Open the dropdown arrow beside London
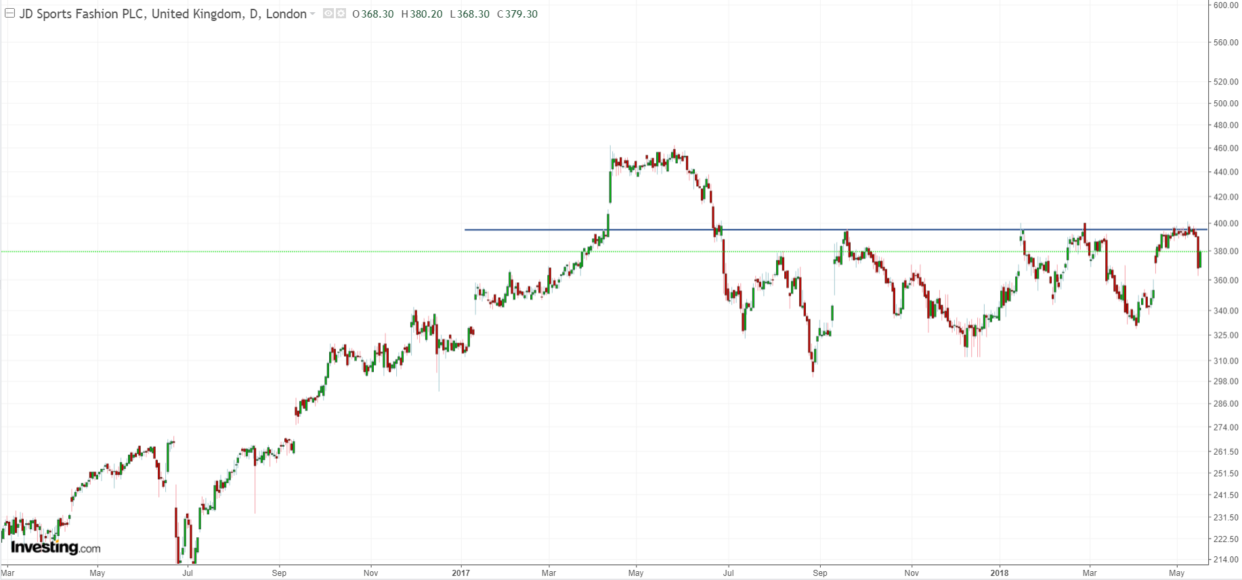Image resolution: width=1242 pixels, height=580 pixels. (x=312, y=14)
